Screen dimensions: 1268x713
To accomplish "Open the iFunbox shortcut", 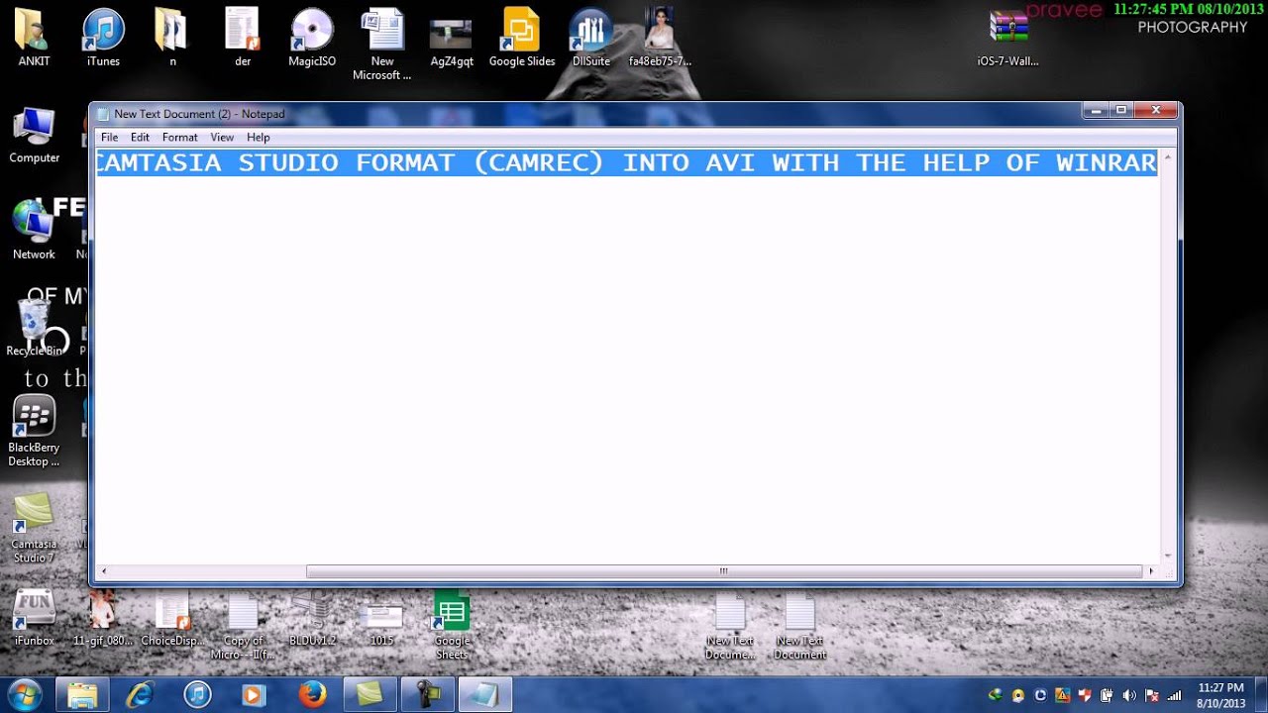I will [34, 618].
